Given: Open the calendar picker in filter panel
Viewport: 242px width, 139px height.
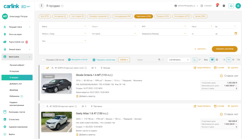Looking at the screenshot, I should 236,33.
